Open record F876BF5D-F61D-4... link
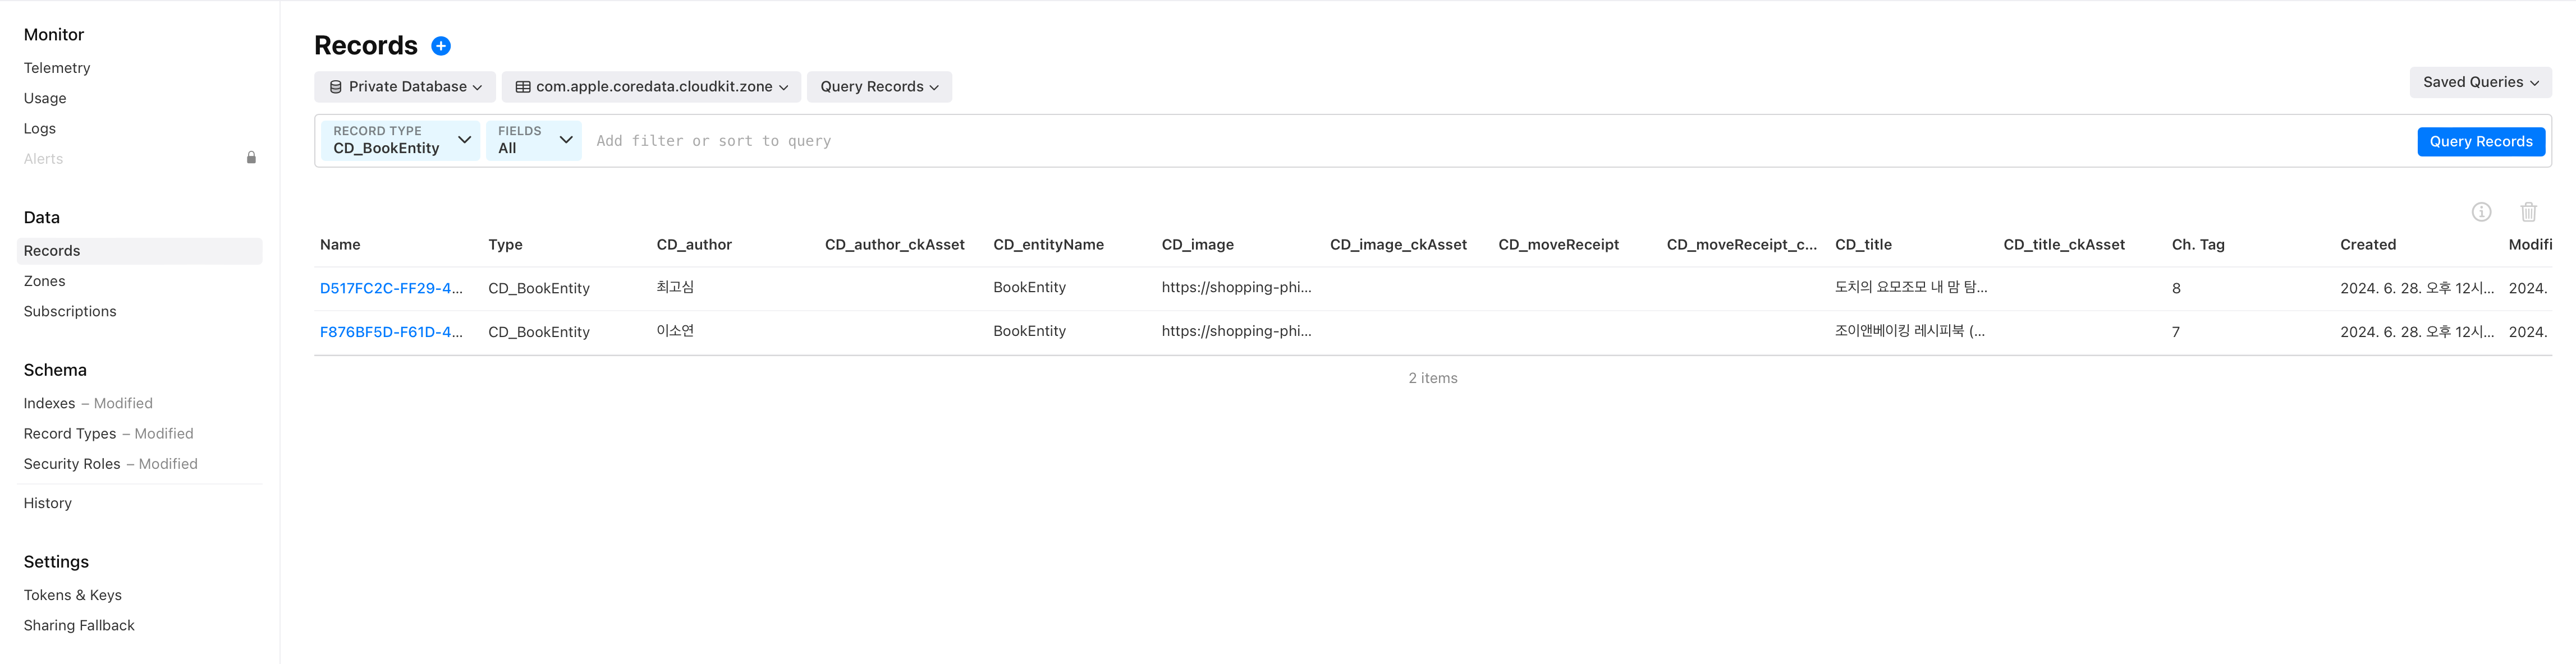This screenshot has height=664, width=2576. point(390,332)
